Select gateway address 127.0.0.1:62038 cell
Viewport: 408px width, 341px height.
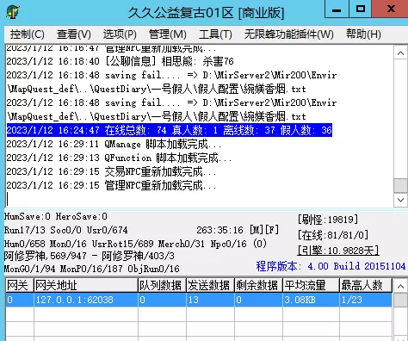click(x=86, y=300)
